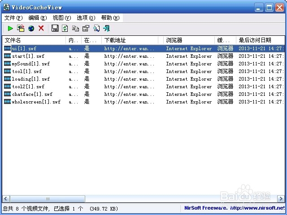Screen dimensions: 287x215
Task: Select the wholescreen[1].swf file name
Action: [36, 102]
